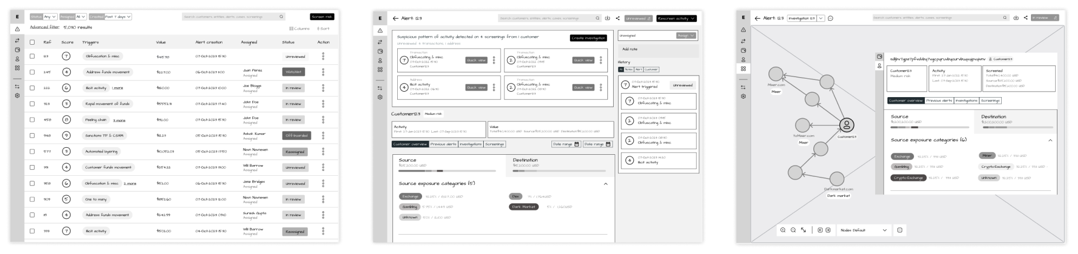Click the zoom in icon on graph toolbar
Viewport: 1078px width, 254px height.
pyautogui.click(x=783, y=230)
